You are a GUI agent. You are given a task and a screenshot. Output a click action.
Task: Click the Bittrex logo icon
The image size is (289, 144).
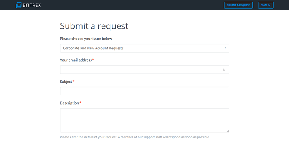pyautogui.click(x=19, y=5)
